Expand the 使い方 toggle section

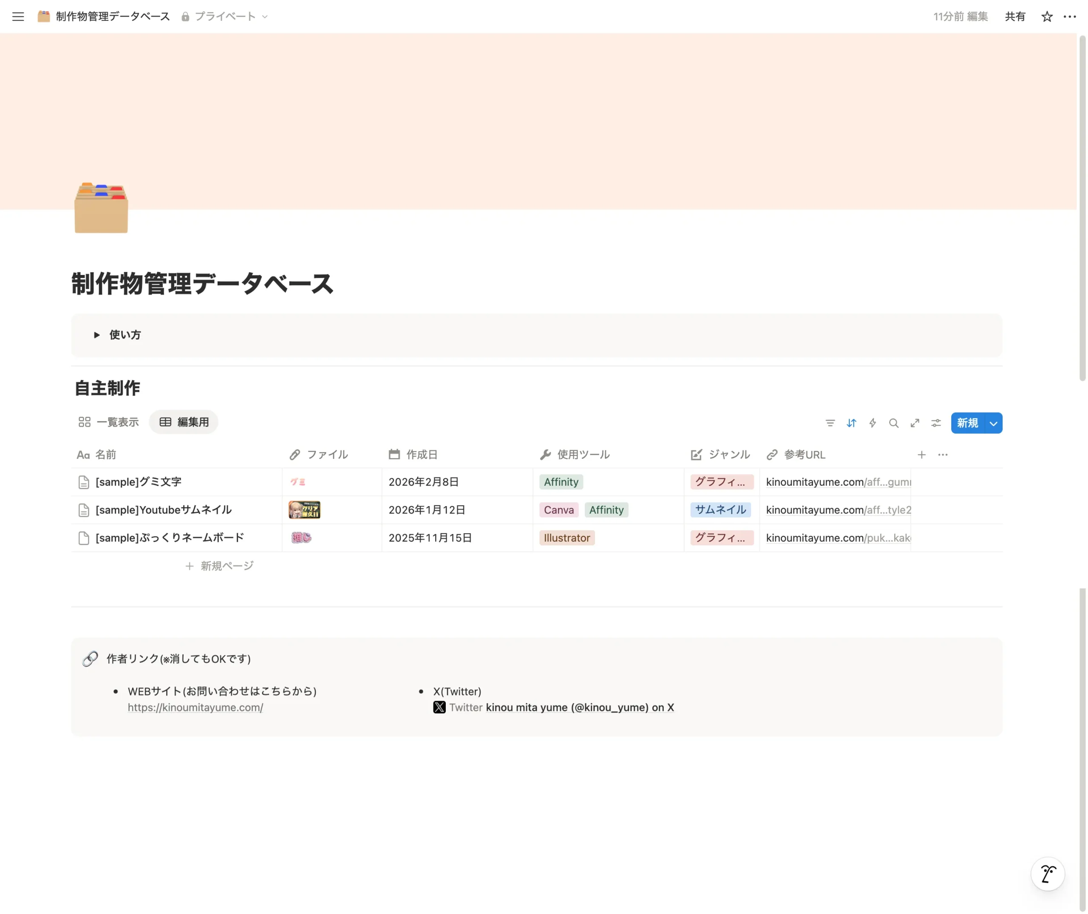click(x=97, y=335)
